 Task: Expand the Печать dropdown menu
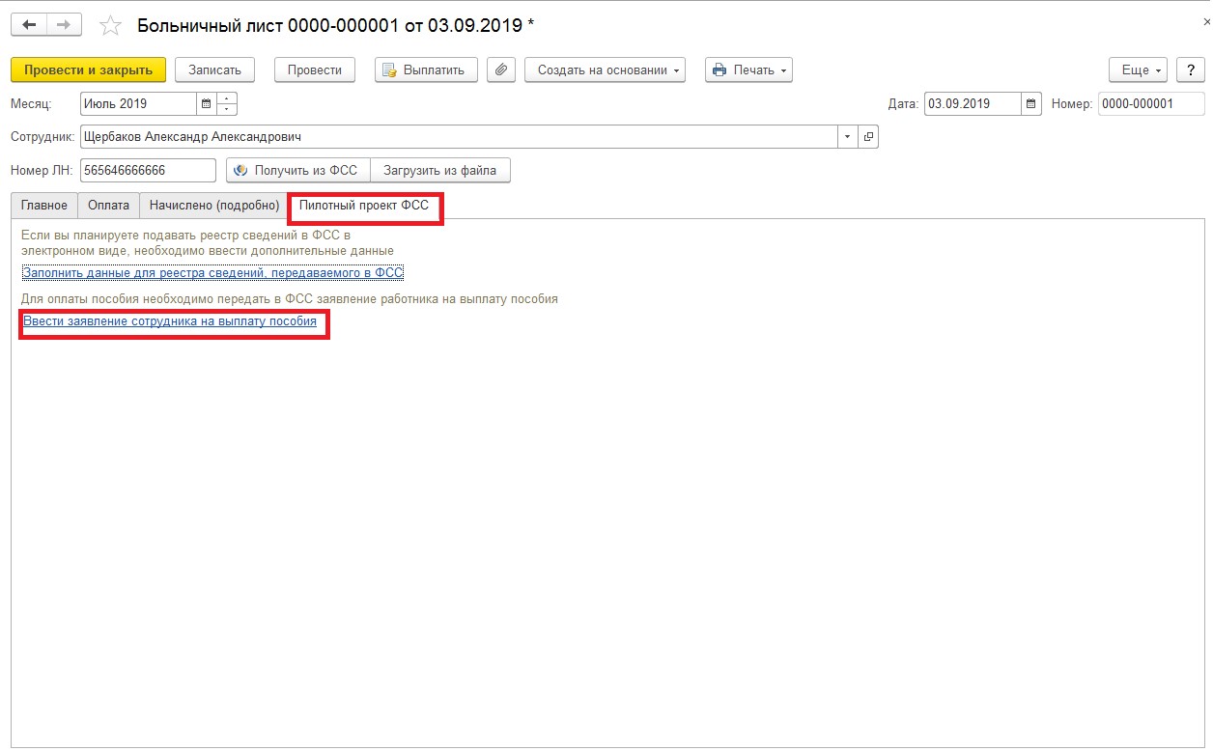748,70
